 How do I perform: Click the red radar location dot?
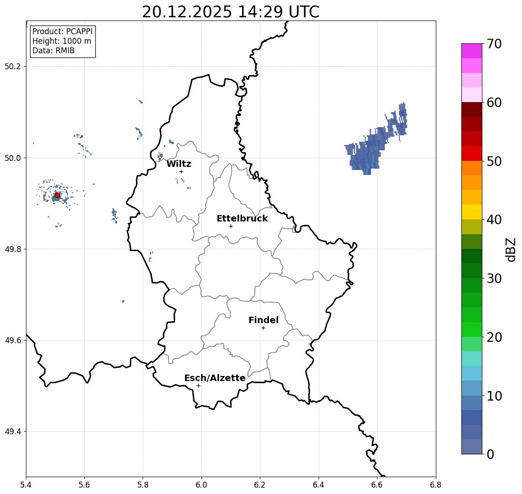point(57,196)
